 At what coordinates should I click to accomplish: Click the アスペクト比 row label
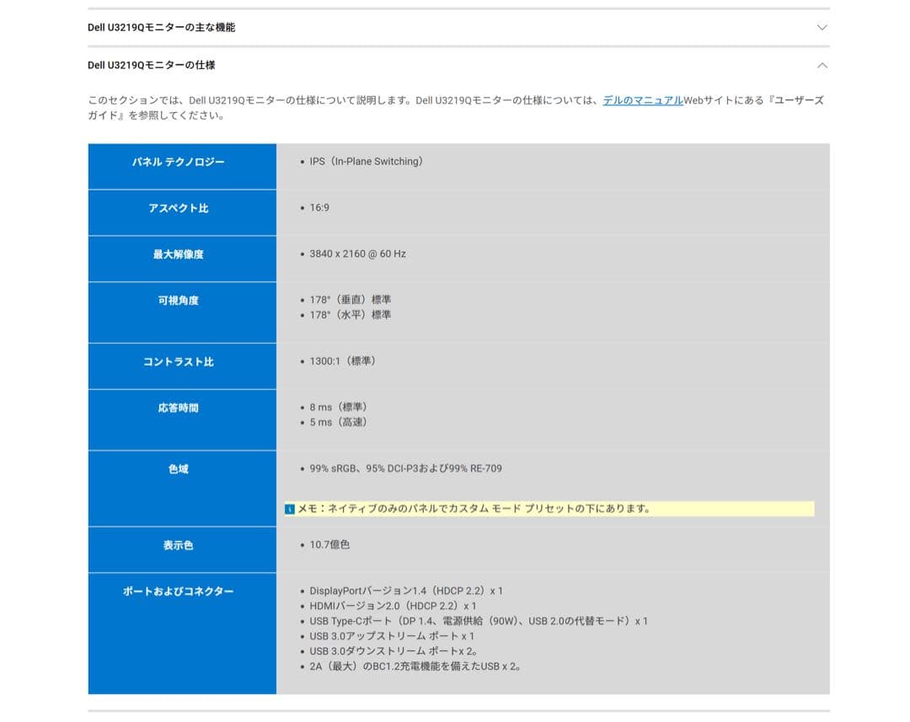point(181,208)
